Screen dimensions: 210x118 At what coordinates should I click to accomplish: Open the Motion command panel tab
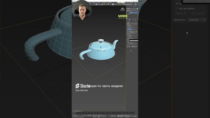(133, 7)
